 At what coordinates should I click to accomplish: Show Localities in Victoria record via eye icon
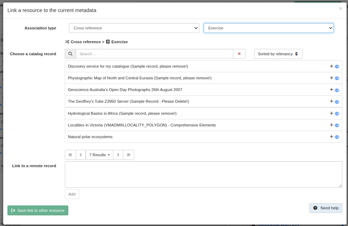pos(337,125)
